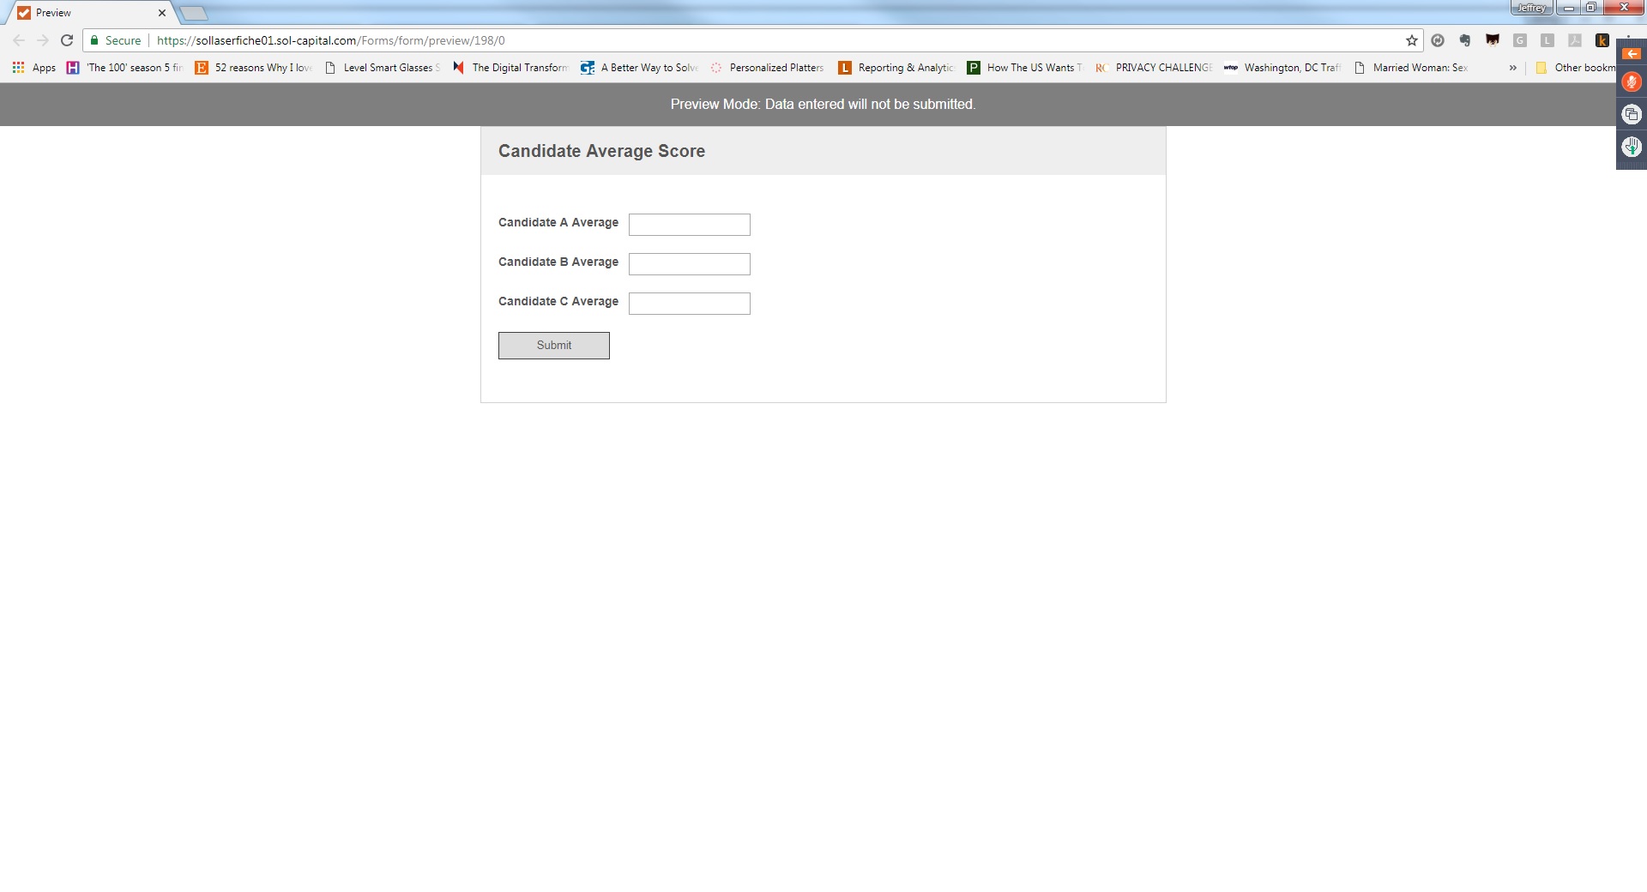Viewport: 1647px width, 892px height.
Task: Click the Candidate A Average label
Action: (558, 222)
